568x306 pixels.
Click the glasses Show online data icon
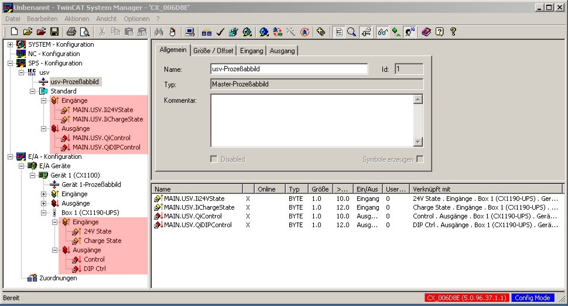[382, 32]
